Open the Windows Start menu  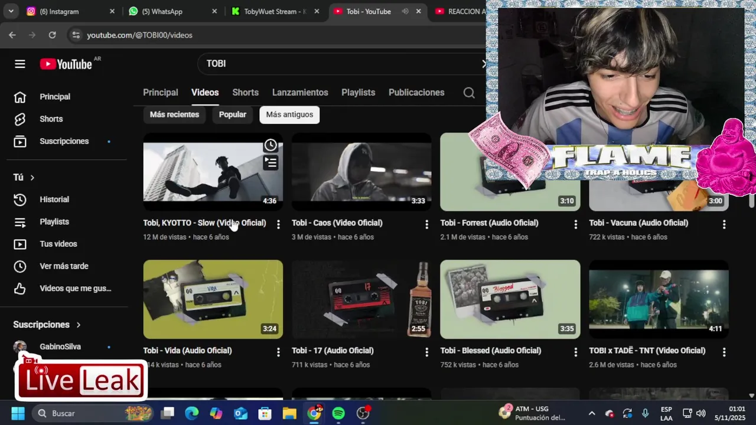[18, 413]
